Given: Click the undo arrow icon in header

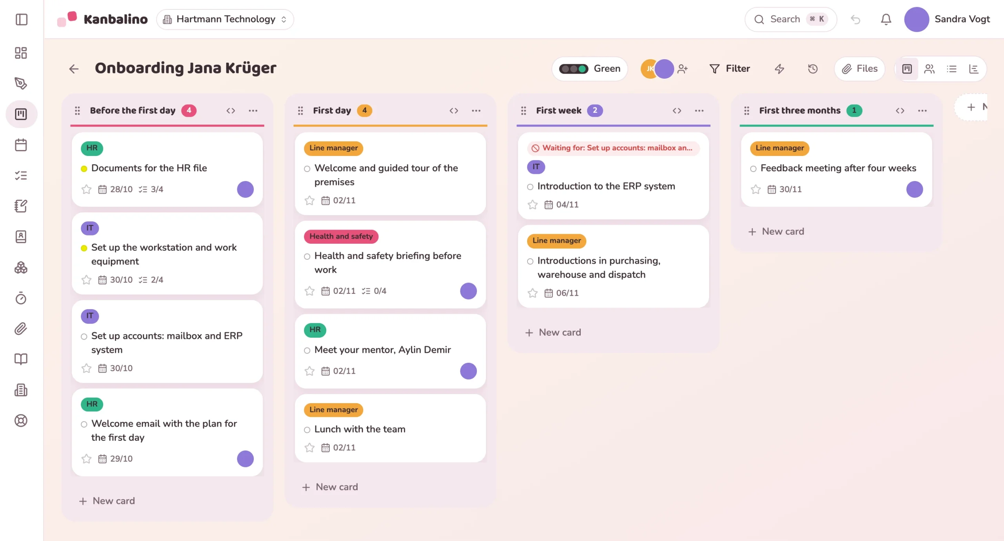Looking at the screenshot, I should 855,19.
